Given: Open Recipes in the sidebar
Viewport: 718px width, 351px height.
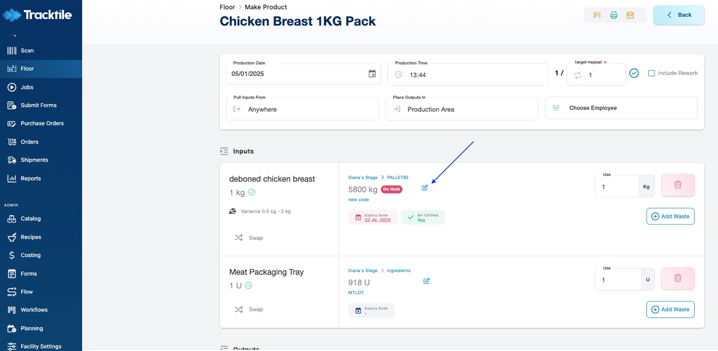Looking at the screenshot, I should [31, 237].
